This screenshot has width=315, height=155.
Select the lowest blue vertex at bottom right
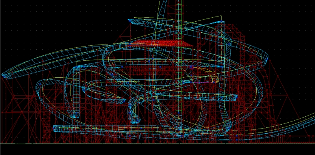tap(237, 140)
